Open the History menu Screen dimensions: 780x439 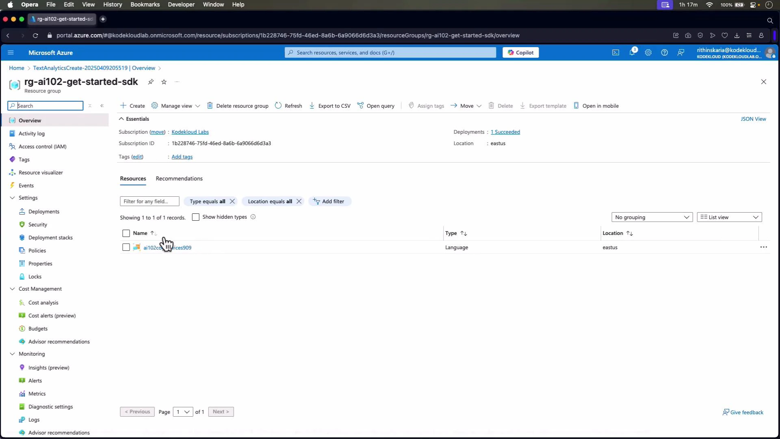(x=113, y=4)
